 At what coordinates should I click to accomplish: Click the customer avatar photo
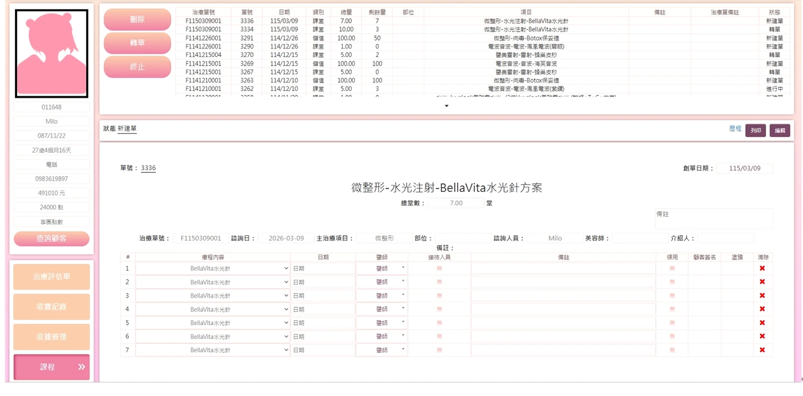tap(52, 53)
